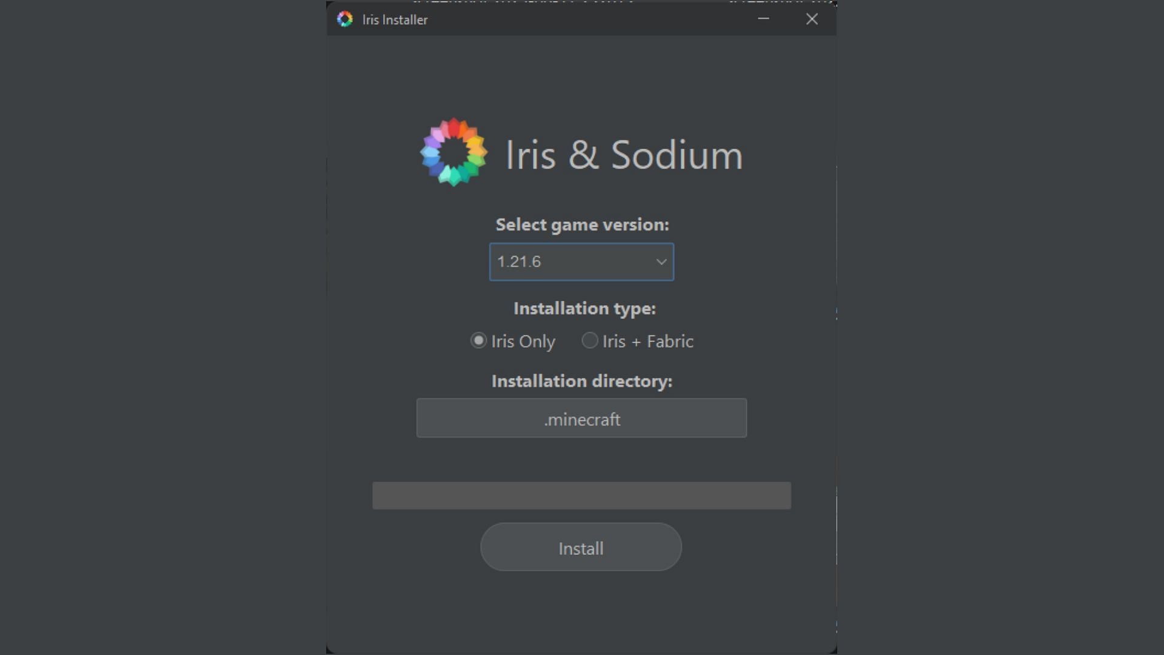Viewport: 1164px width, 655px height.
Task: Click the 1.21.6 version text
Action: (519, 262)
